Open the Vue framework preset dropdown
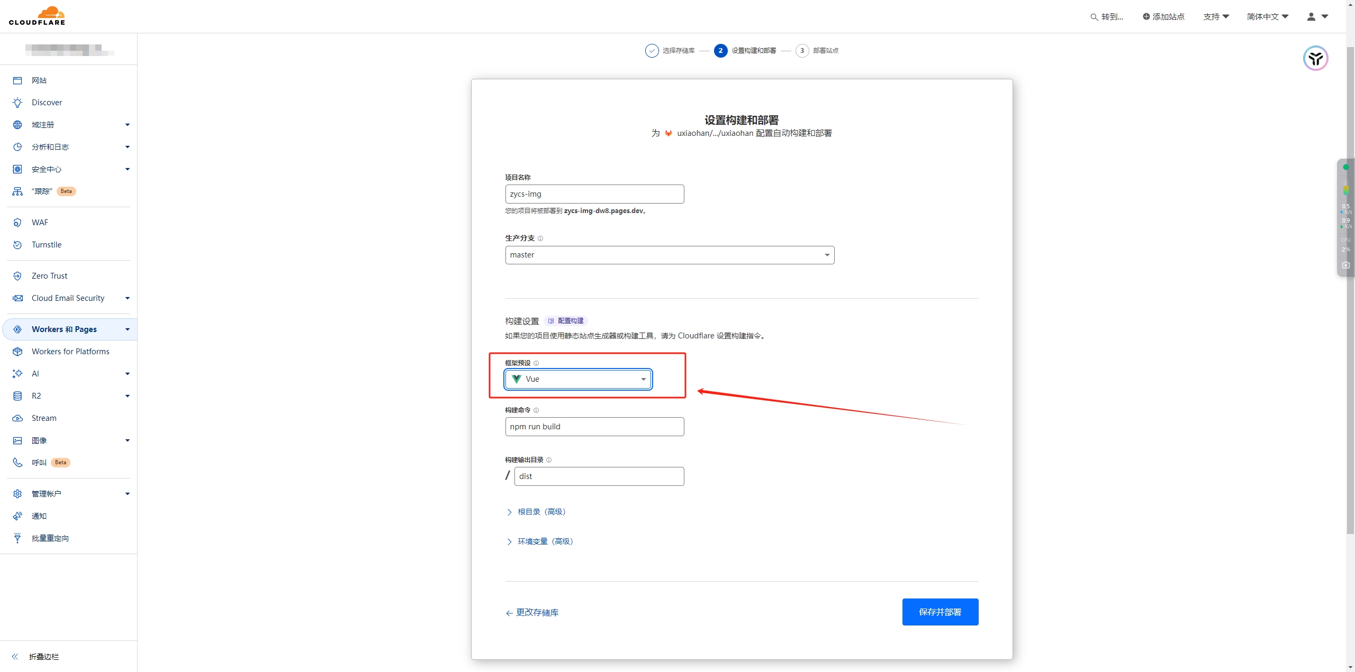Viewport: 1355px width, 672px height. [578, 379]
